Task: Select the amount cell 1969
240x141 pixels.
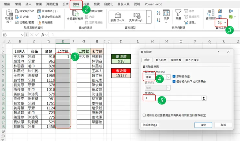Action: pos(48,76)
